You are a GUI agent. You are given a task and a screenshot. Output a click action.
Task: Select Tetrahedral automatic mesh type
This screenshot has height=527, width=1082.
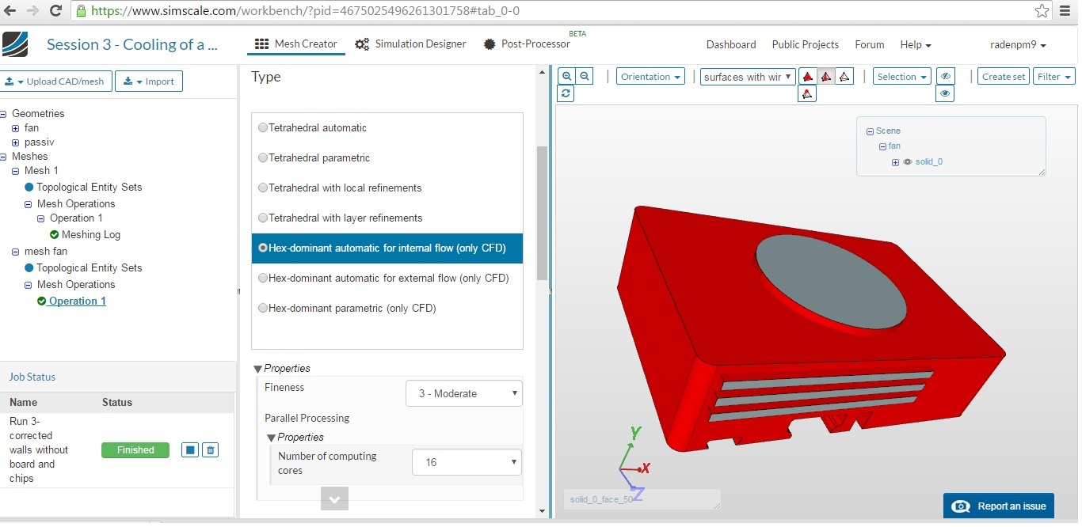coord(263,127)
